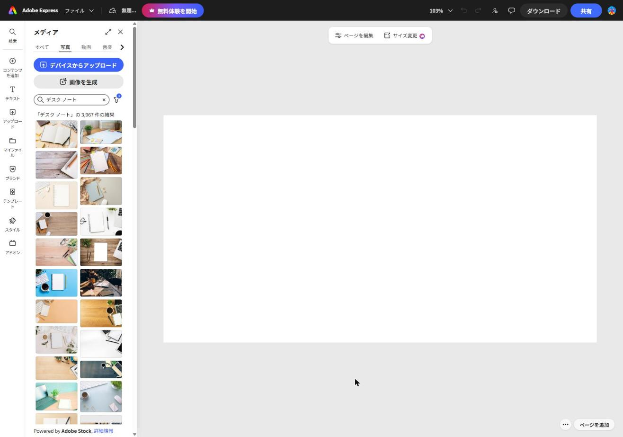Image resolution: width=623 pixels, height=437 pixels.
Task: Open the invite collaborators icon
Action: 495,10
